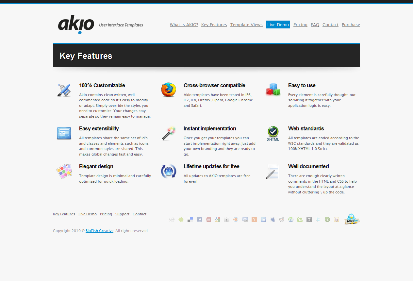Click the gray 'i' share icon

(227, 220)
